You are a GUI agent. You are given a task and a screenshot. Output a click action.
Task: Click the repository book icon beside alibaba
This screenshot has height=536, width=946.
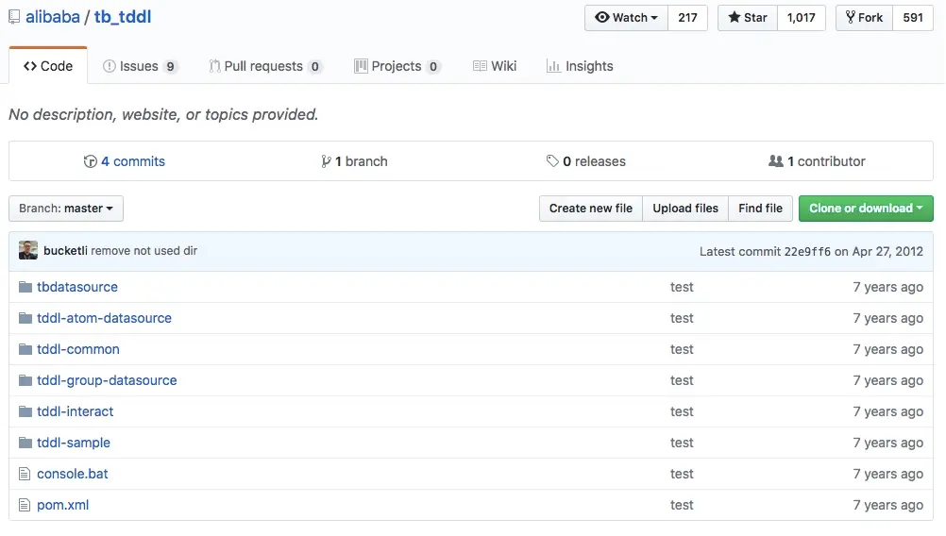(14, 17)
